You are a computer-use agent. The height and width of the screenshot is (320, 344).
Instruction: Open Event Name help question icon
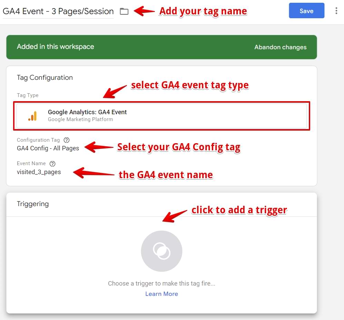point(52,163)
